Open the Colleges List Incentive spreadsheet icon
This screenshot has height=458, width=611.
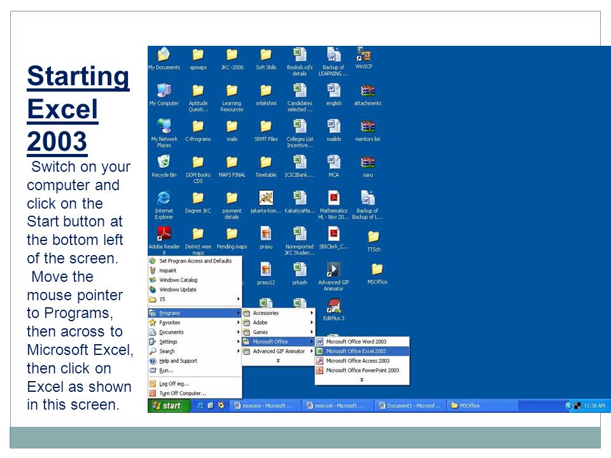pyautogui.click(x=300, y=133)
